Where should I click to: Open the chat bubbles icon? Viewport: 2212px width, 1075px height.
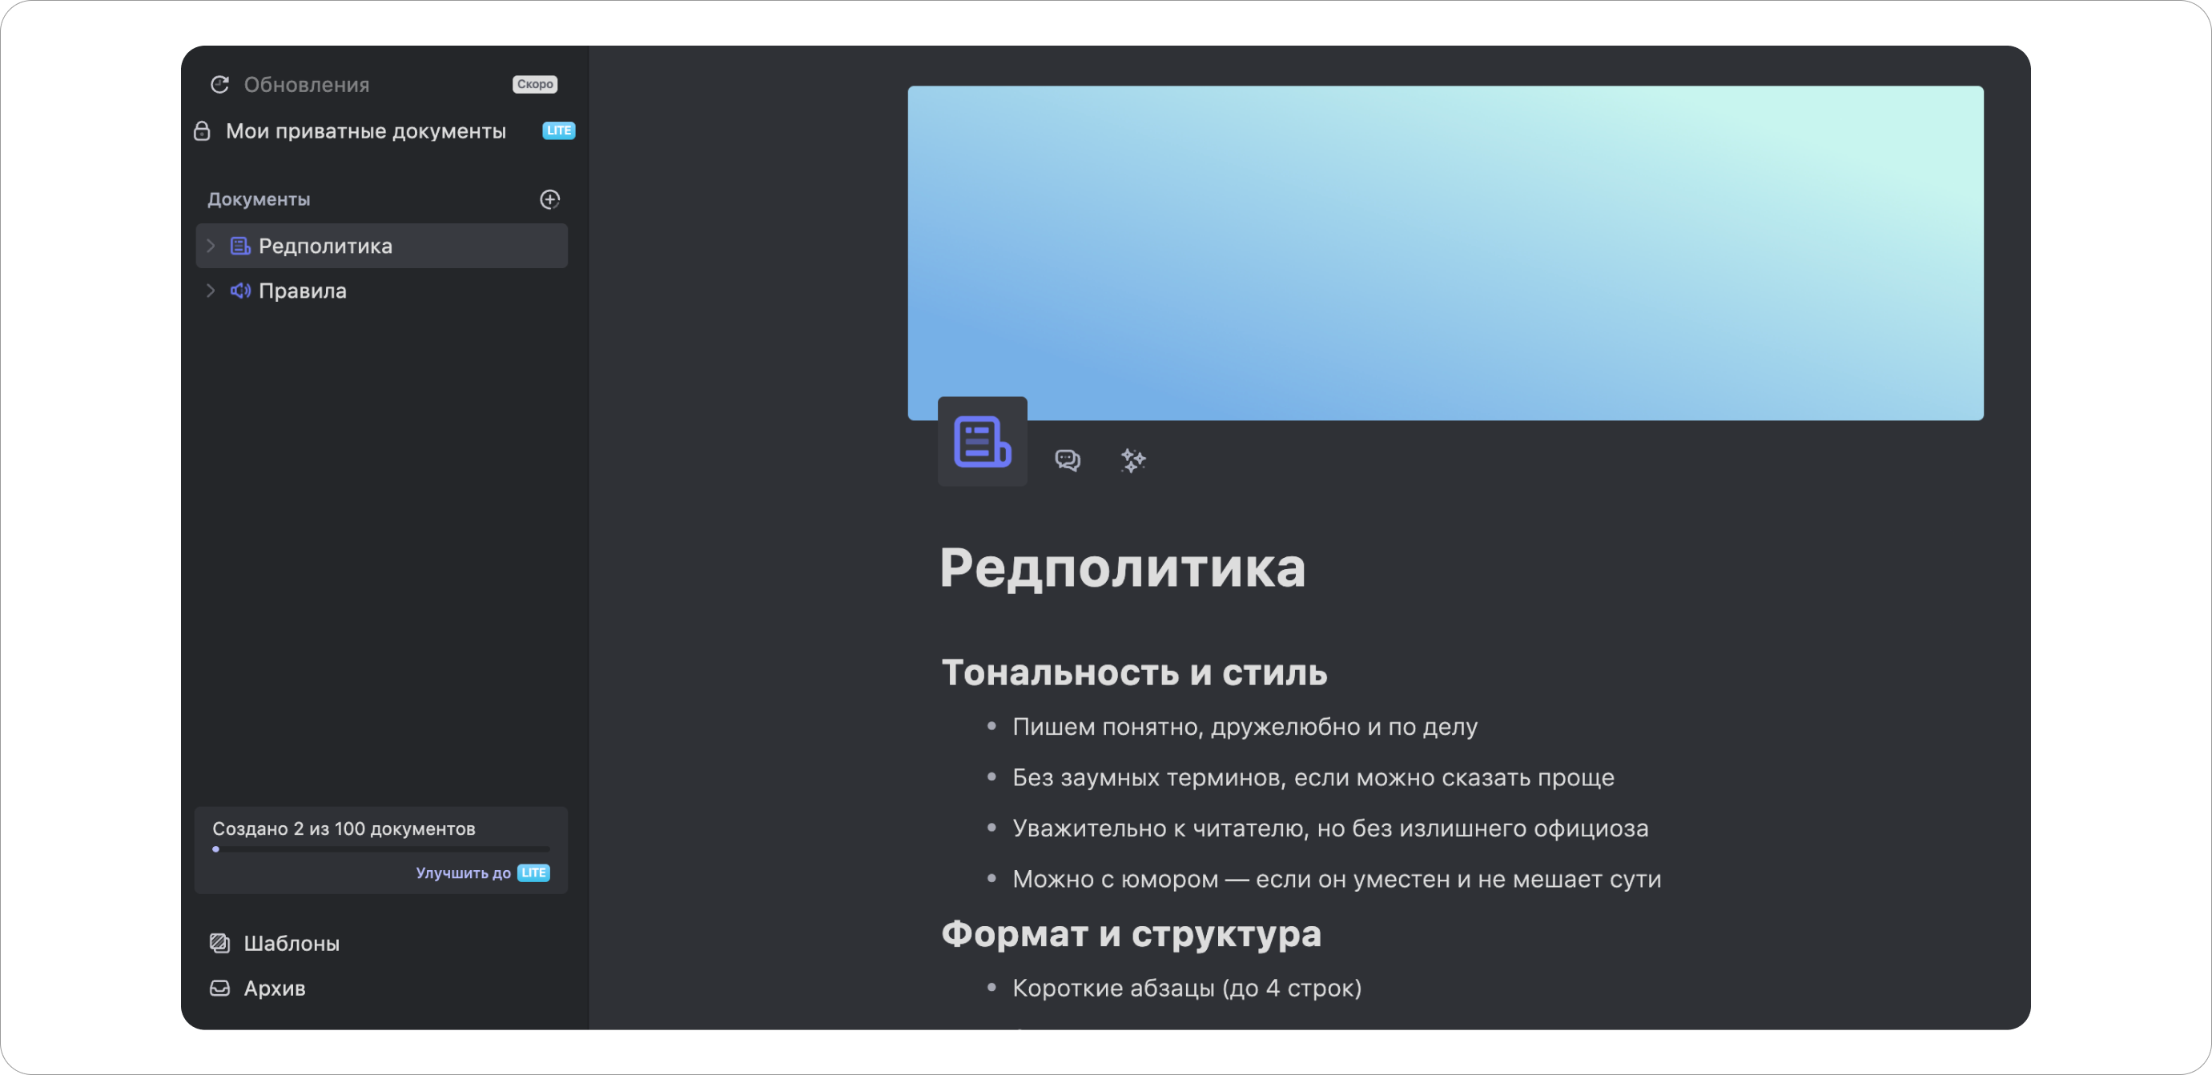[x=1068, y=459]
